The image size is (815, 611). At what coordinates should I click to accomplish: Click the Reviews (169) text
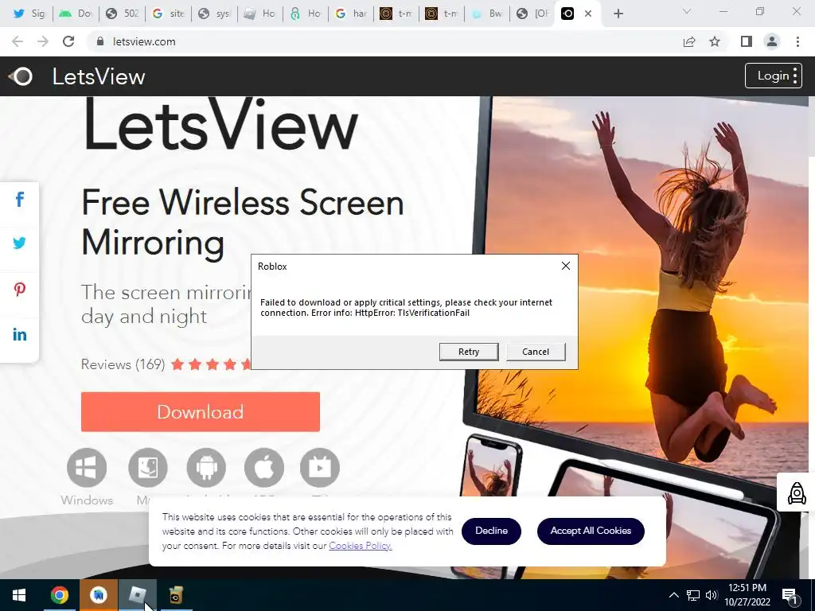click(123, 364)
